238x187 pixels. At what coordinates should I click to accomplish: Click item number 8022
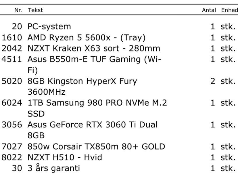12,158
